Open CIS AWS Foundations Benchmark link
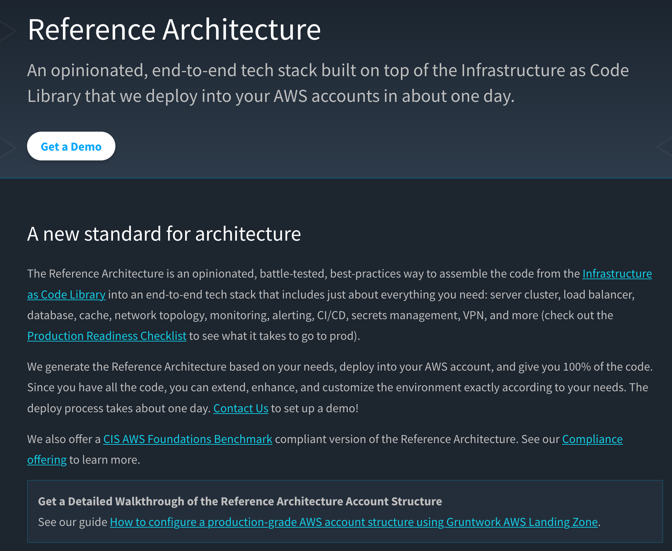672x551 pixels. [187, 439]
